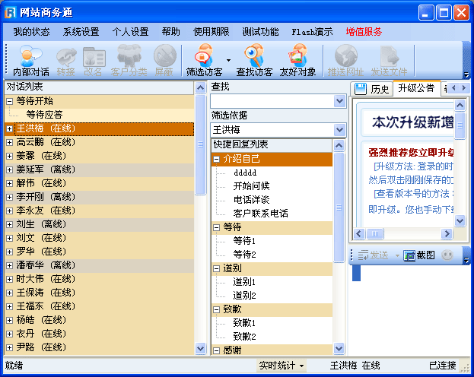Expand the 高云鹏 (在线) conversation node
This screenshot has height=377, width=474.
pos(10,142)
